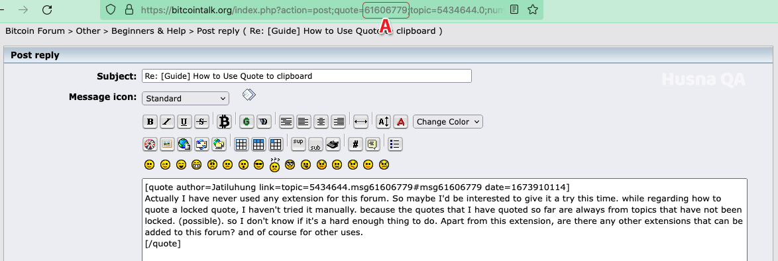778x261 pixels.
Task: Change font size with A arrow button
Action: tap(384, 122)
